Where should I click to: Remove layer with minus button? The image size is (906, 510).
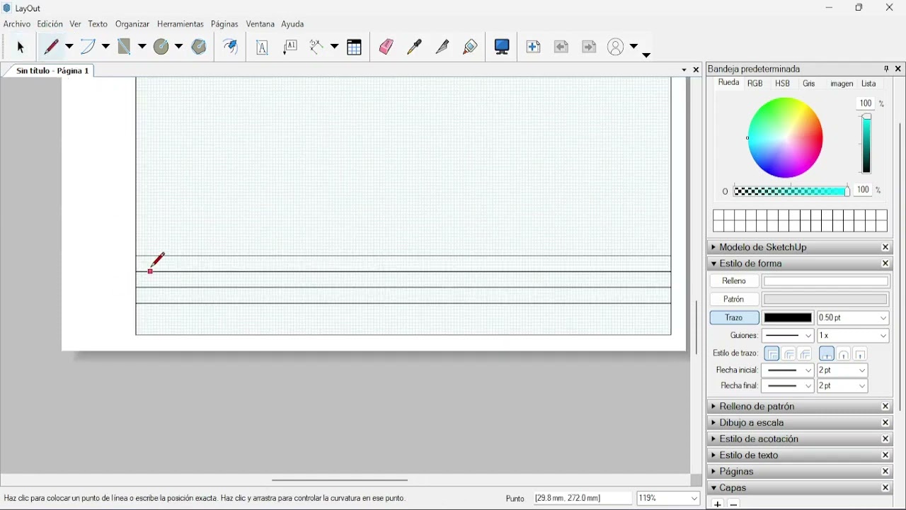pos(734,504)
